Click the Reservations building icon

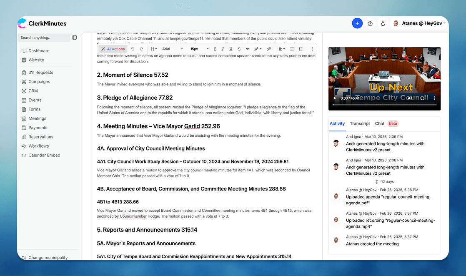click(x=24, y=137)
